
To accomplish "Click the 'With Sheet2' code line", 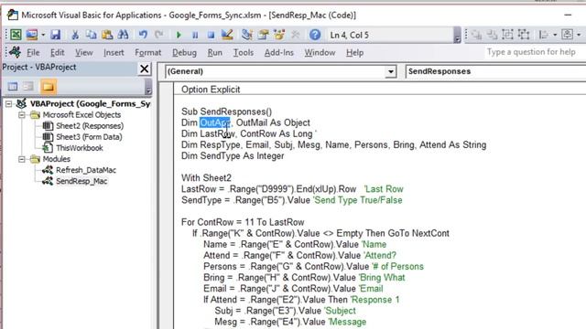I will click(206, 178).
